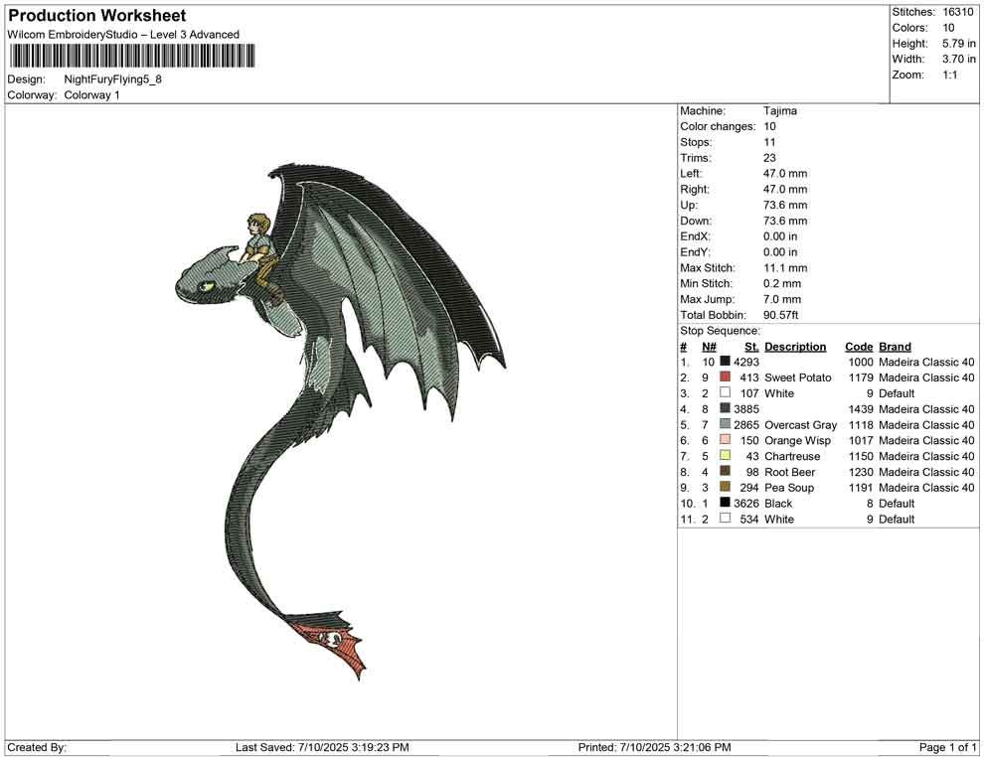Click the Pea Soup description
Image resolution: width=984 pixels, height=757 pixels.
[789, 488]
